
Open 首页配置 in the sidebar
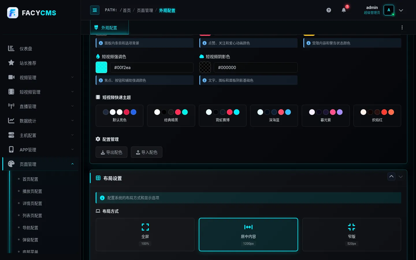(30, 179)
